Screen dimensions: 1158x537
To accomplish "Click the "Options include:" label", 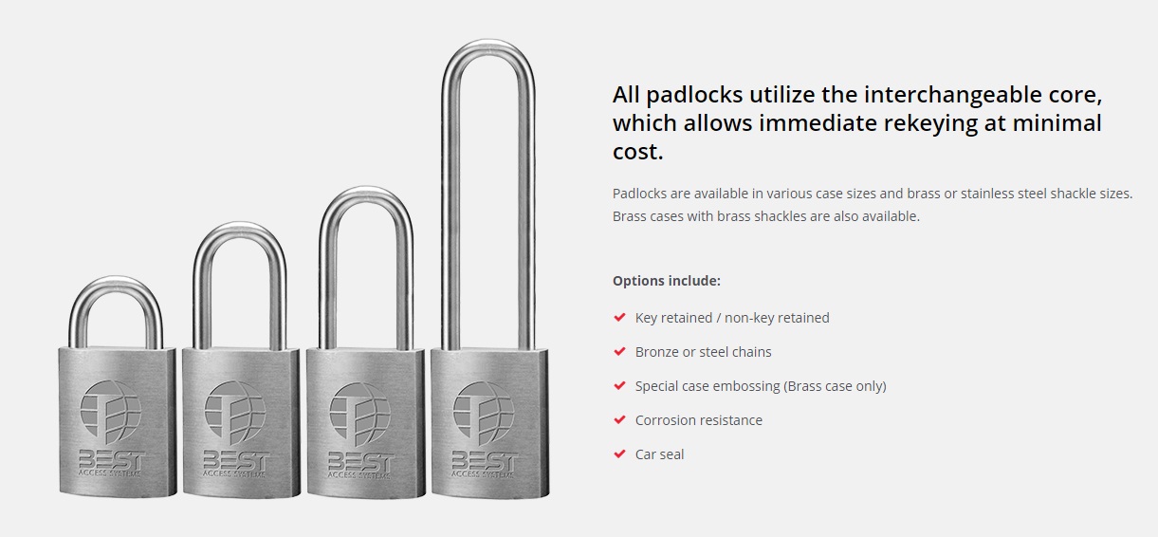I will [666, 281].
